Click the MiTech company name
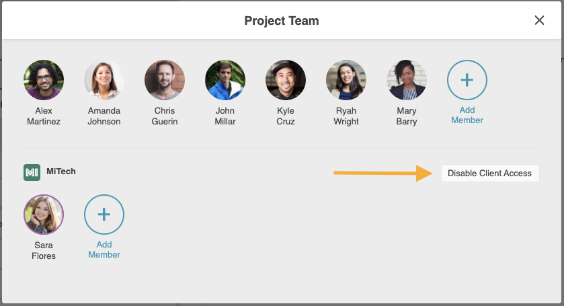564x306 pixels. point(61,171)
